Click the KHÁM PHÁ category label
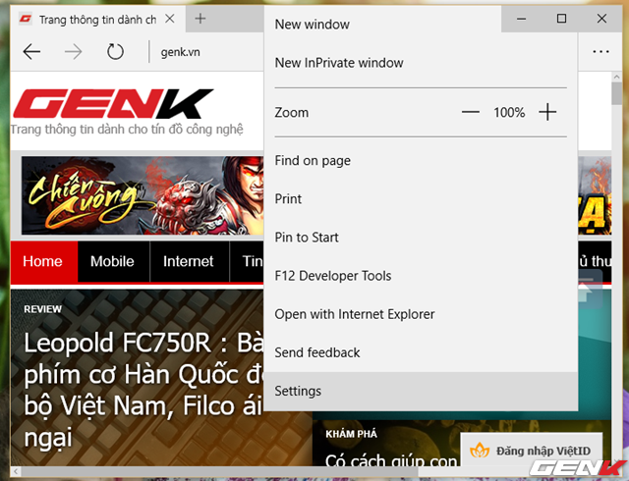The image size is (629, 481). click(352, 434)
